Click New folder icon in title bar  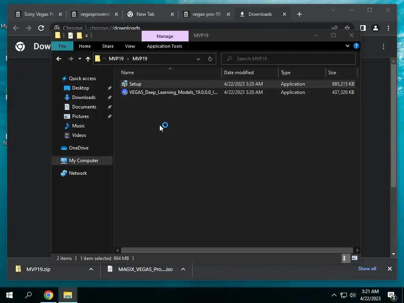coord(79,36)
